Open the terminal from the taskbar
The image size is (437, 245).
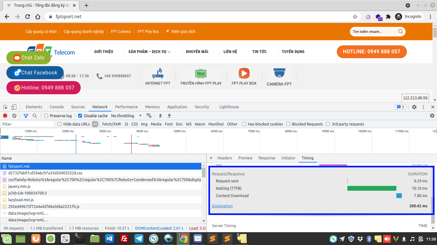coord(79,239)
